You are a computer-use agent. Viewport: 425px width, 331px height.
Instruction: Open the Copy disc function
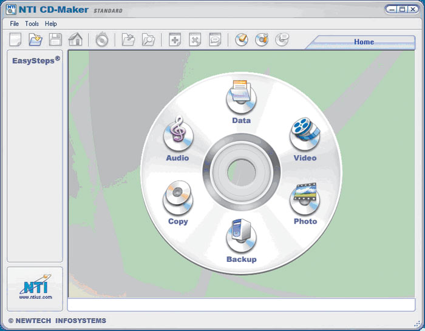(178, 198)
